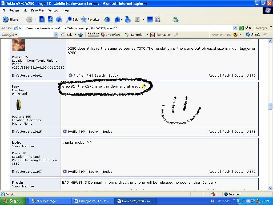Image resolution: width=273 pixels, height=205 pixels.
Task: Click the page scrollbar up arrow
Action: tap(270, 41)
